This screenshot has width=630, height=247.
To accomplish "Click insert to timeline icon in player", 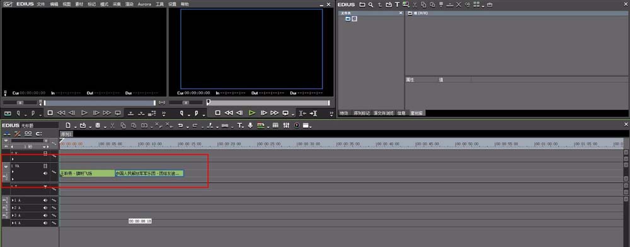I will (x=130, y=113).
